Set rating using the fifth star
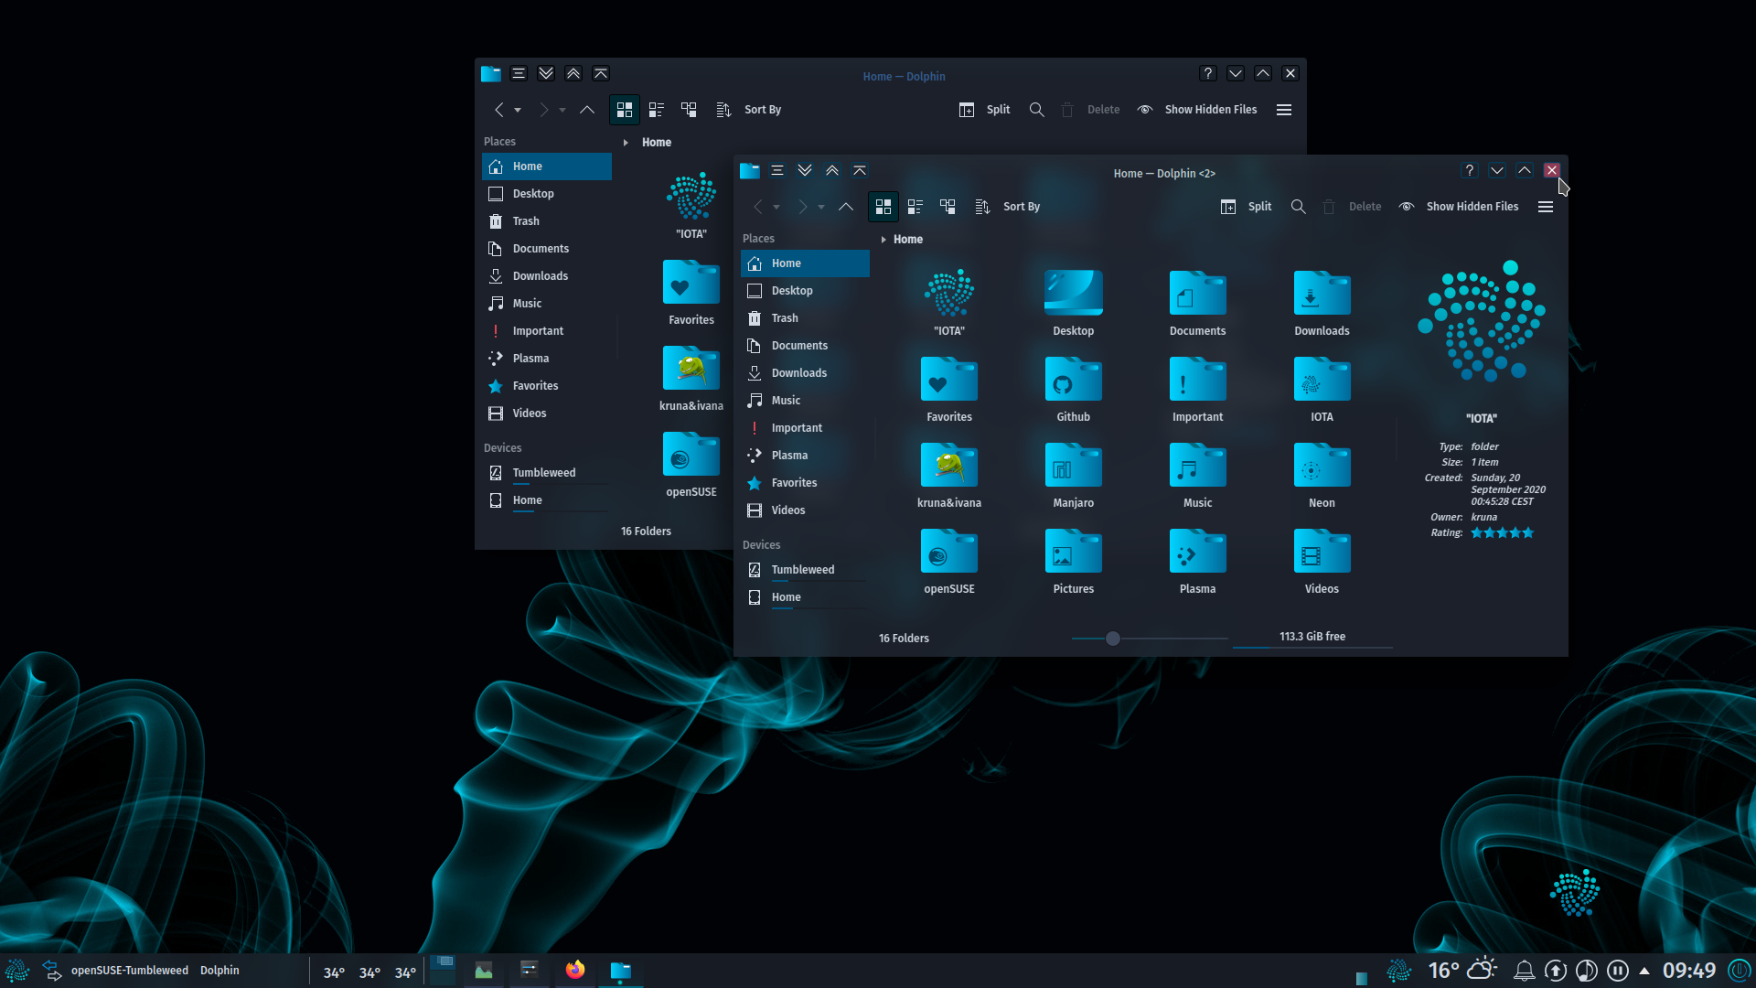Viewport: 1756px width, 988px height. [1528, 533]
